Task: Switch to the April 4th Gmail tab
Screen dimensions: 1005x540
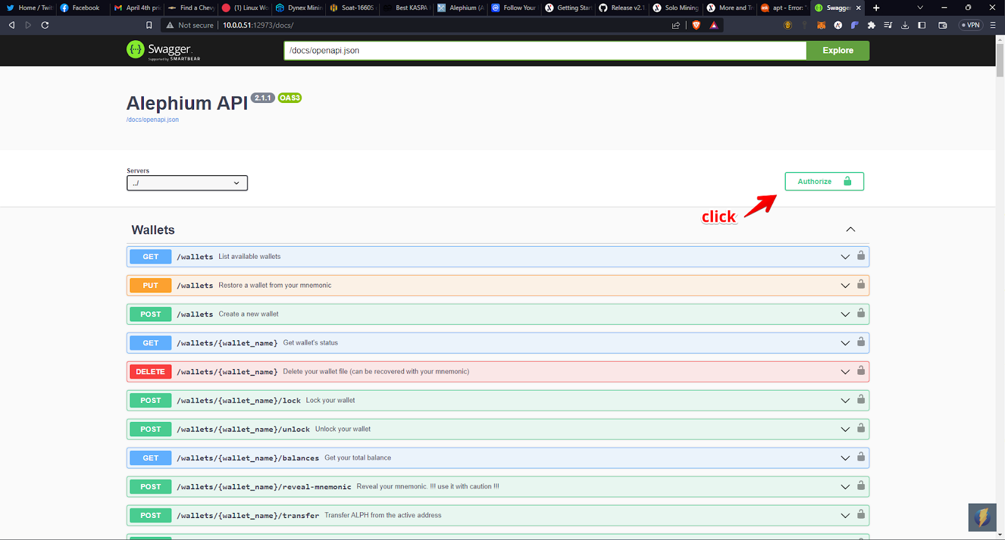Action: tap(137, 8)
